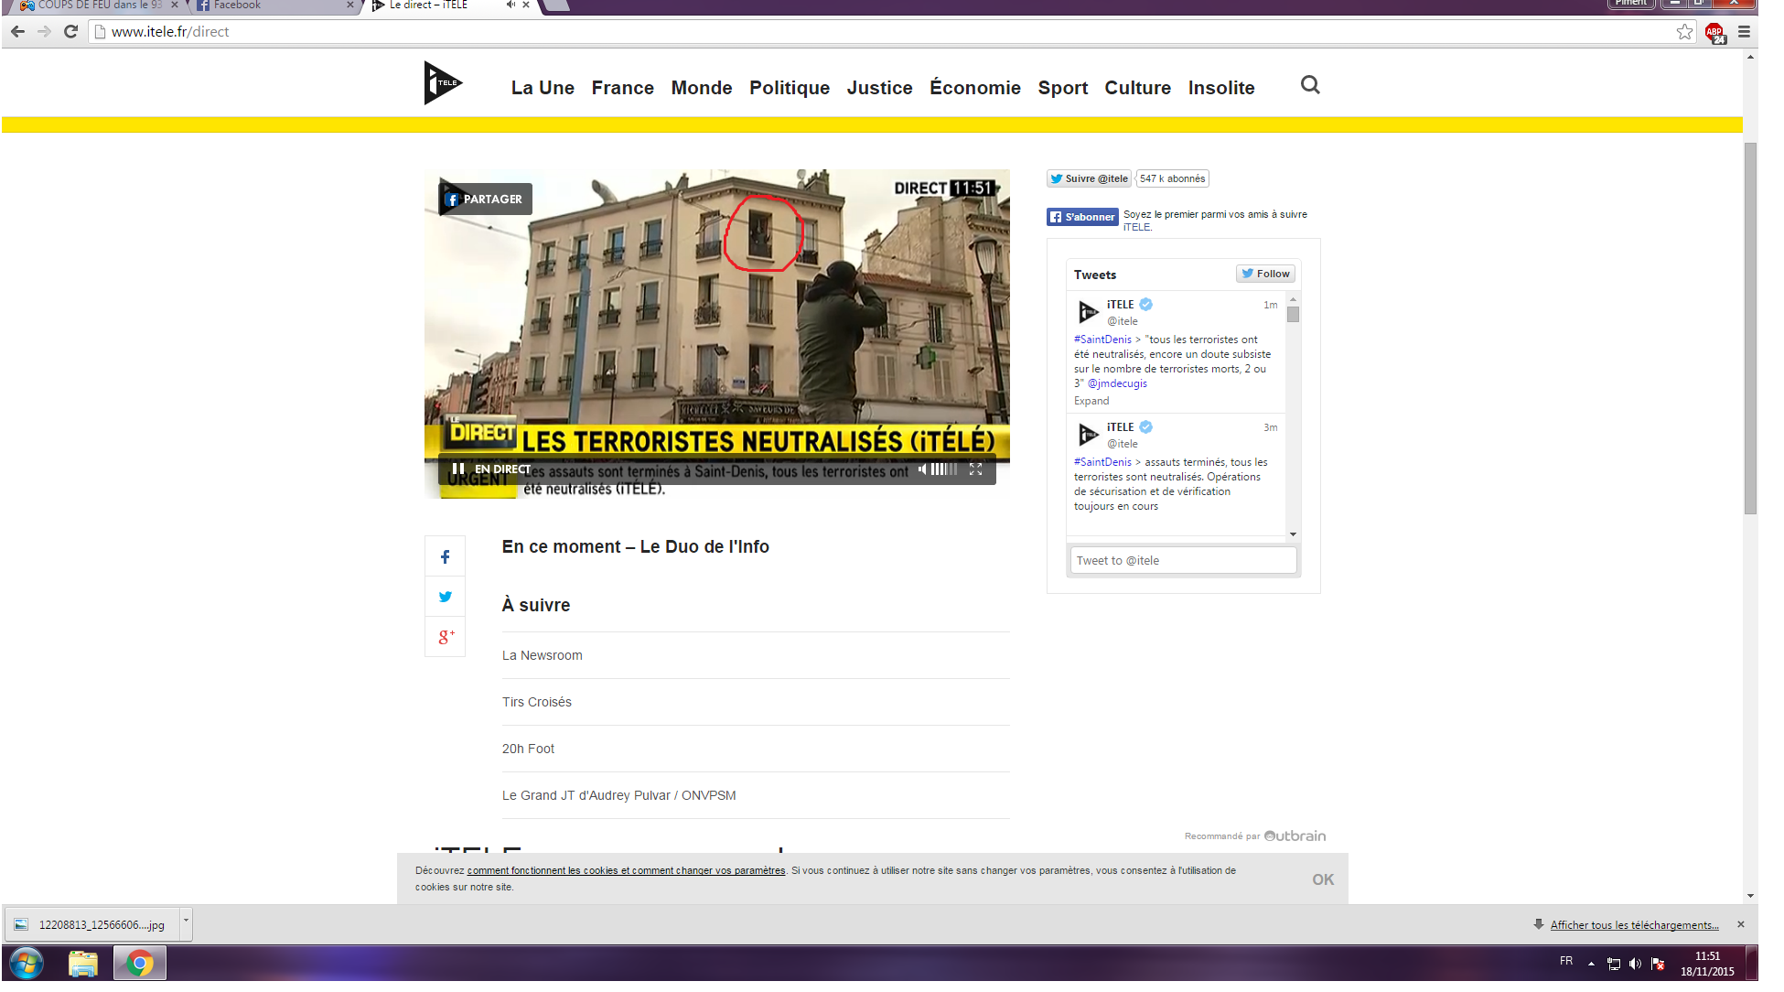Open the La Newsroom programme link
Image resolution: width=1784 pixels, height=992 pixels.
point(542,655)
